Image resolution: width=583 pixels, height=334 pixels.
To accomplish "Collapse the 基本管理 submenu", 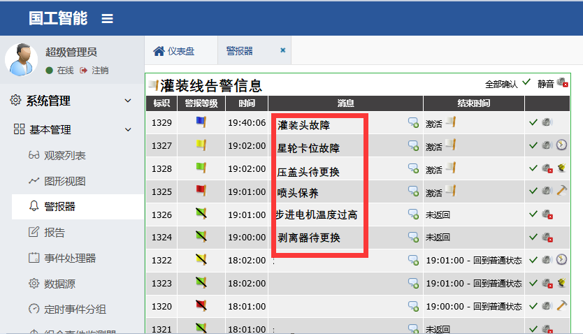I will point(127,129).
